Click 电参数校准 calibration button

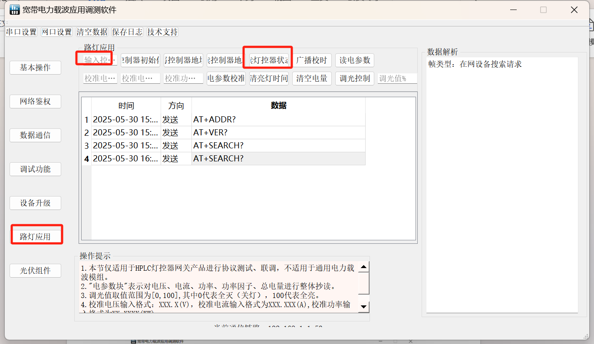click(x=226, y=78)
